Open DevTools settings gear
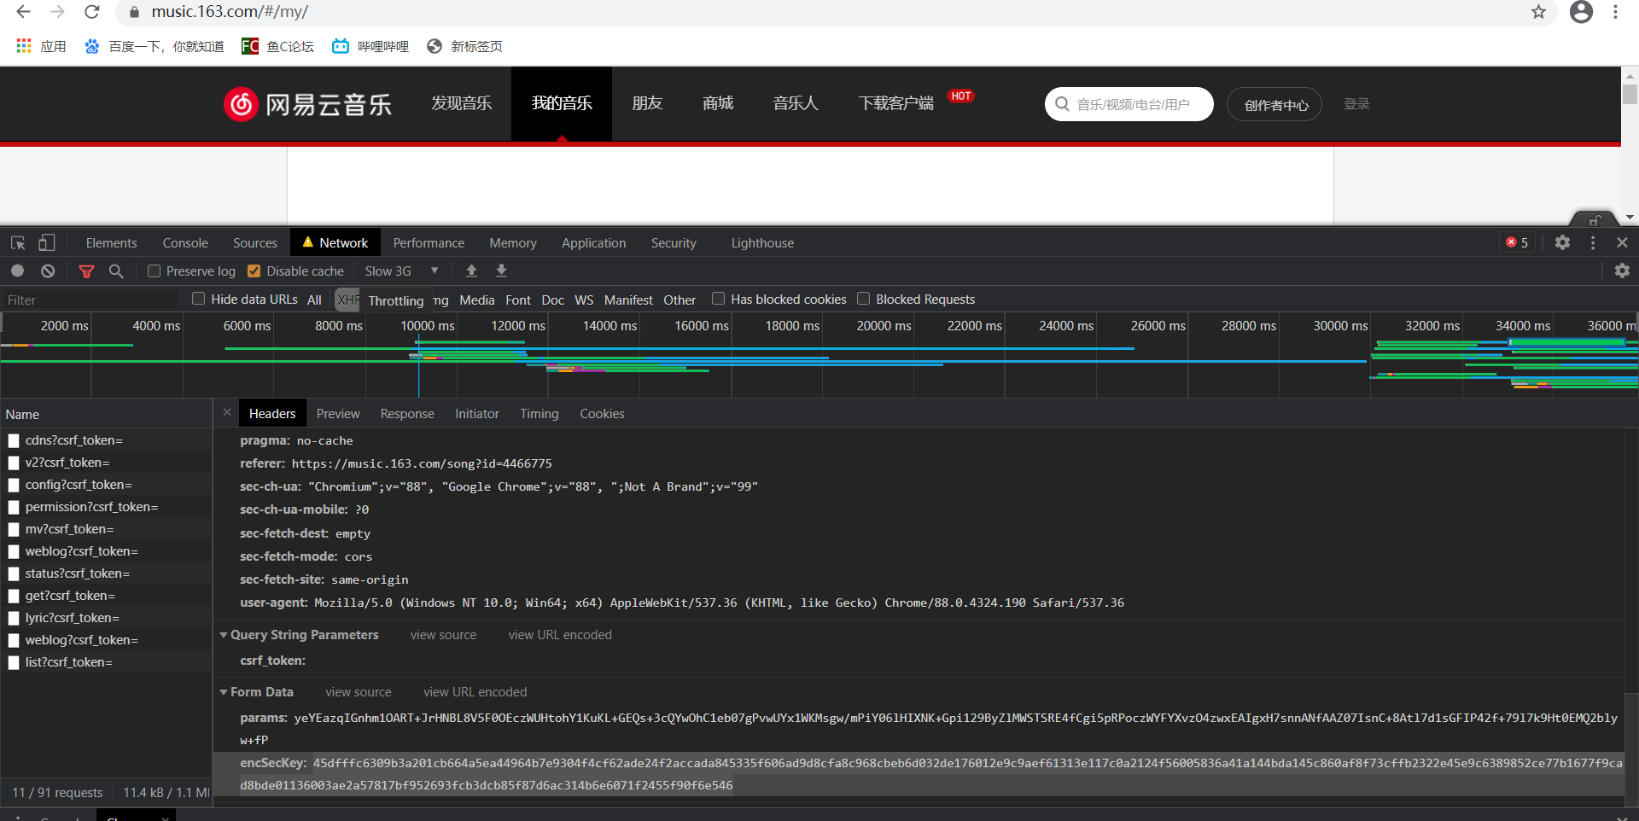The width and height of the screenshot is (1639, 821). click(x=1562, y=243)
